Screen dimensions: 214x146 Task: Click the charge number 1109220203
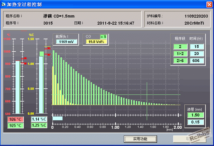(x=196, y=16)
